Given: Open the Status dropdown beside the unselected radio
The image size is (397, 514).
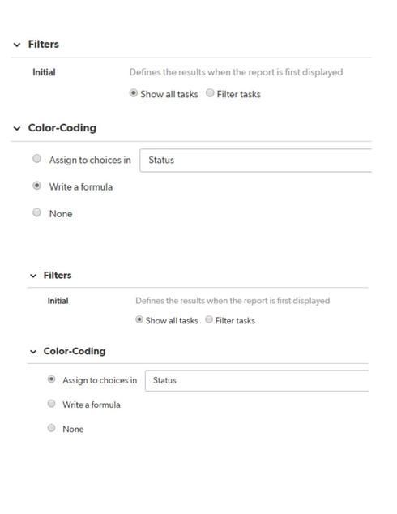Looking at the screenshot, I should (x=256, y=161).
